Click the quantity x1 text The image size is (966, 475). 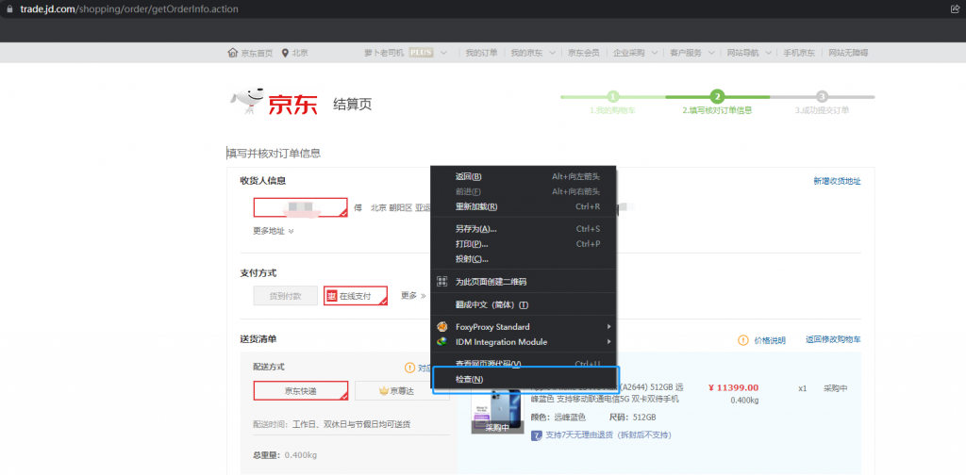tap(803, 388)
